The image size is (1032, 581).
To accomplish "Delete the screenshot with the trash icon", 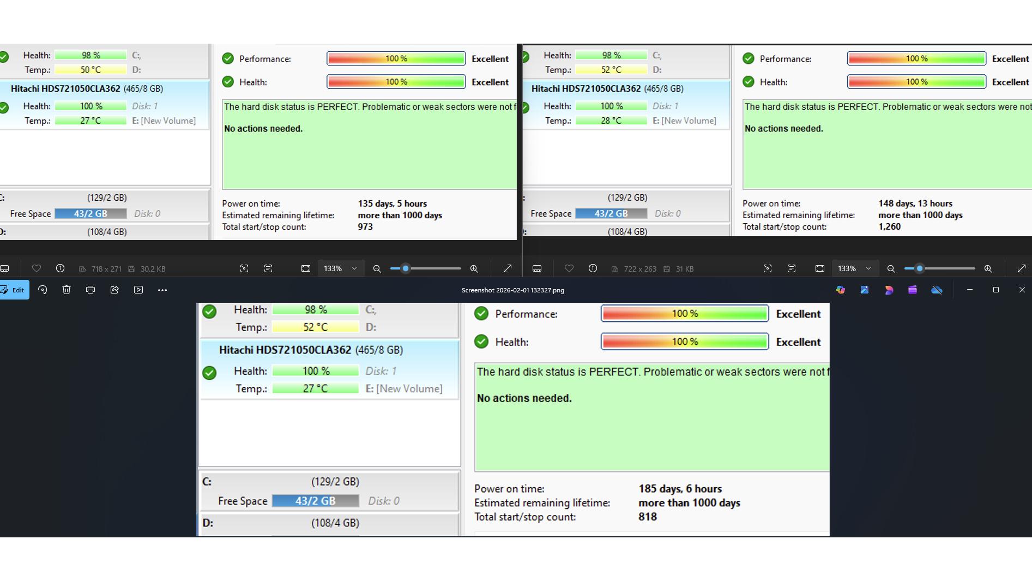I will 67,290.
